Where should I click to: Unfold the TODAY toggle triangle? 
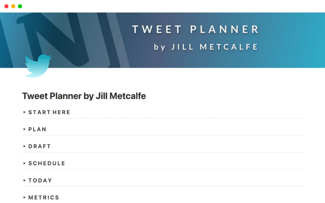(24, 180)
